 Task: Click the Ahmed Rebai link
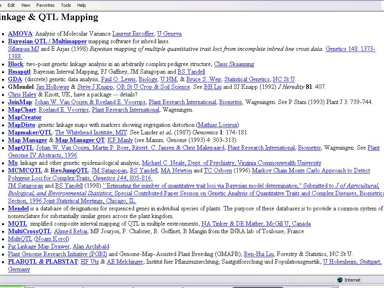coord(70,231)
